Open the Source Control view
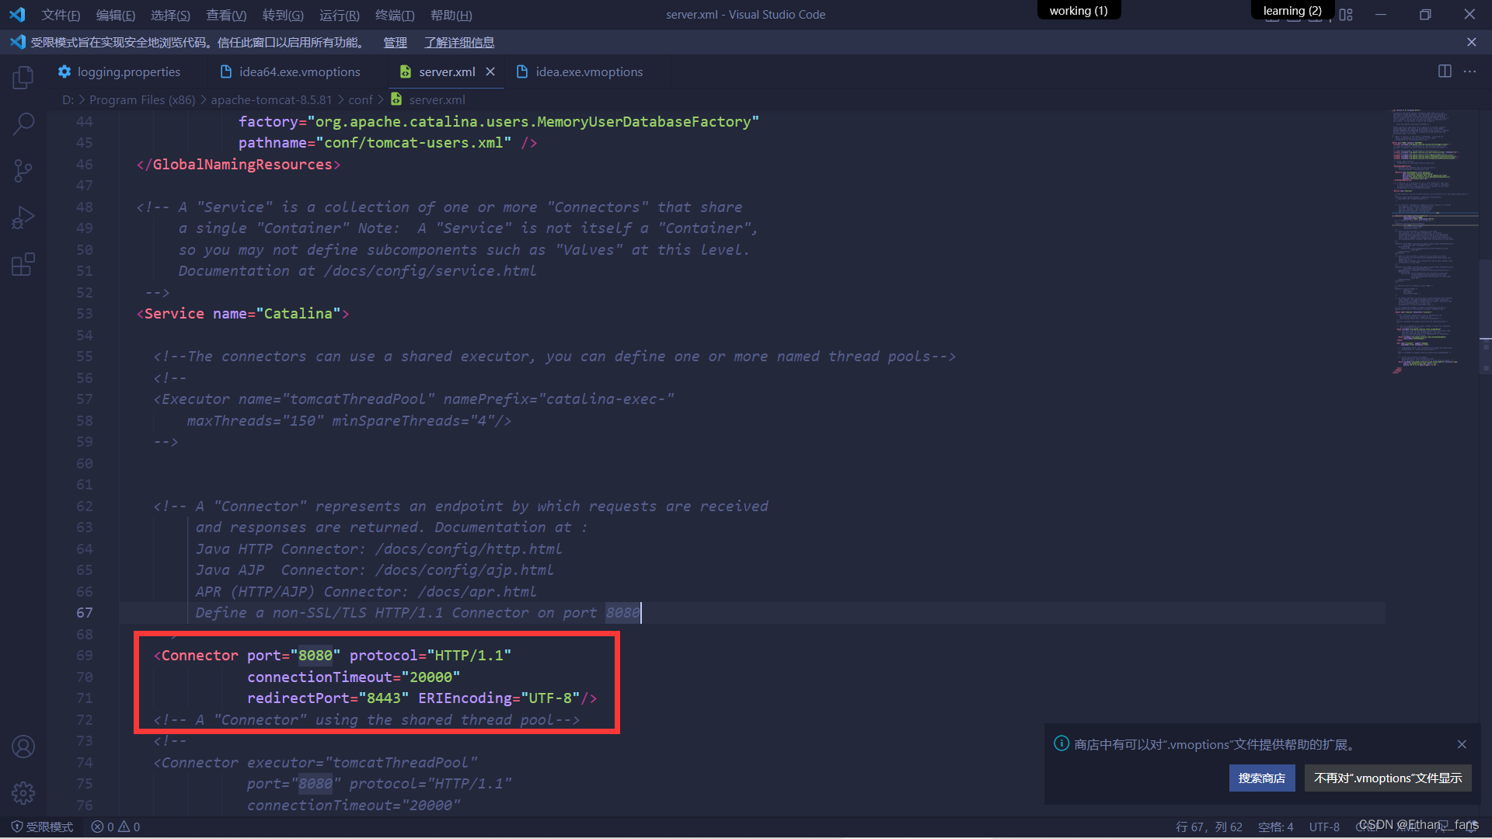1492x839 pixels. (x=23, y=171)
